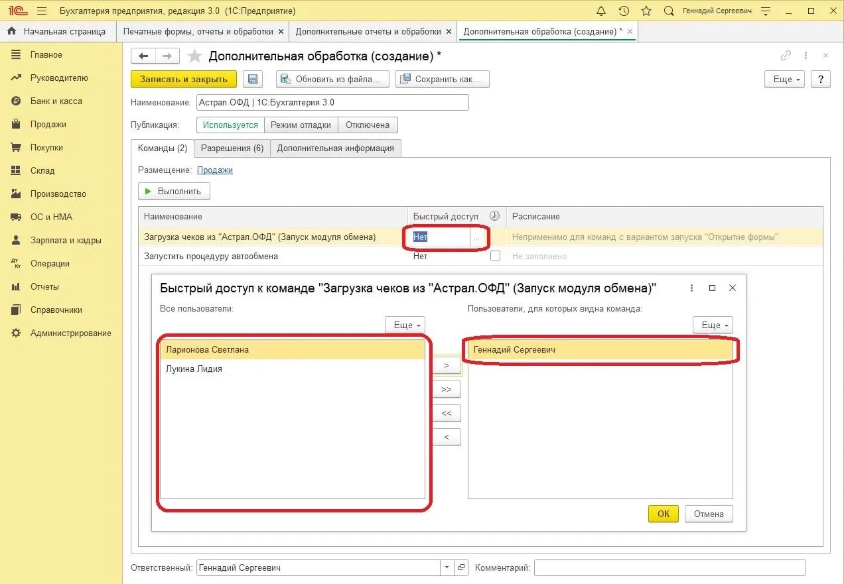Image resolution: width=844 pixels, height=584 pixels.
Task: Click Отмена button in dialog
Action: [709, 514]
